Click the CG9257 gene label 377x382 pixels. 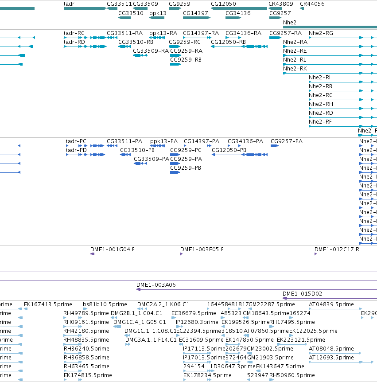click(280, 13)
